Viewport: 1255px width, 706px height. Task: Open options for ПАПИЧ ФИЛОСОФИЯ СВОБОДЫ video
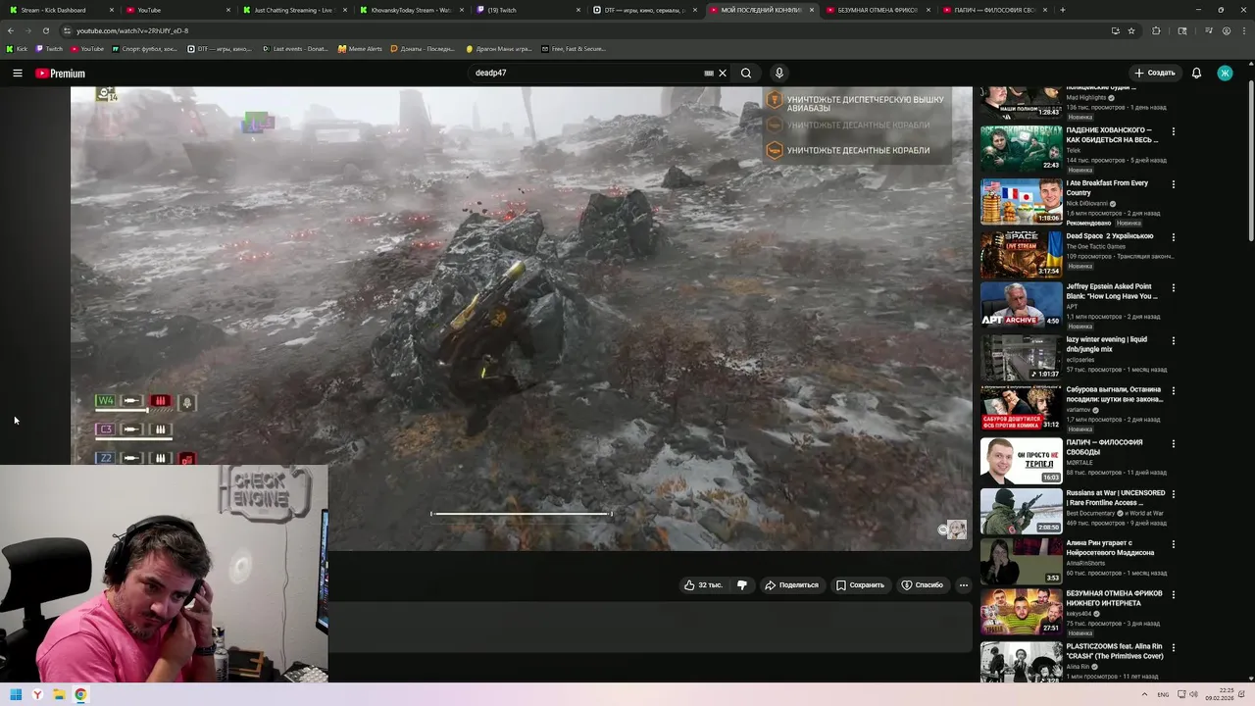1174,443
